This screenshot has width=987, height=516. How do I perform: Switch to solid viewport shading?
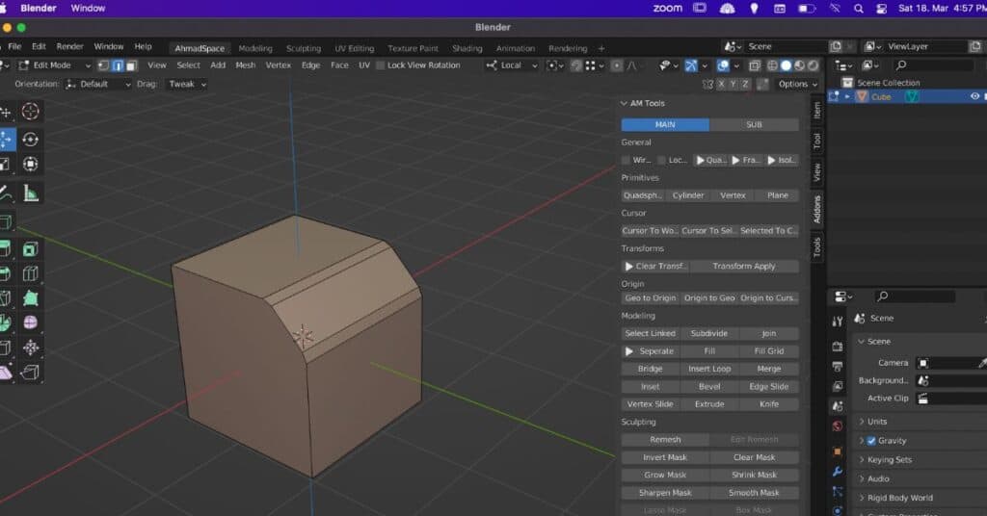point(786,65)
